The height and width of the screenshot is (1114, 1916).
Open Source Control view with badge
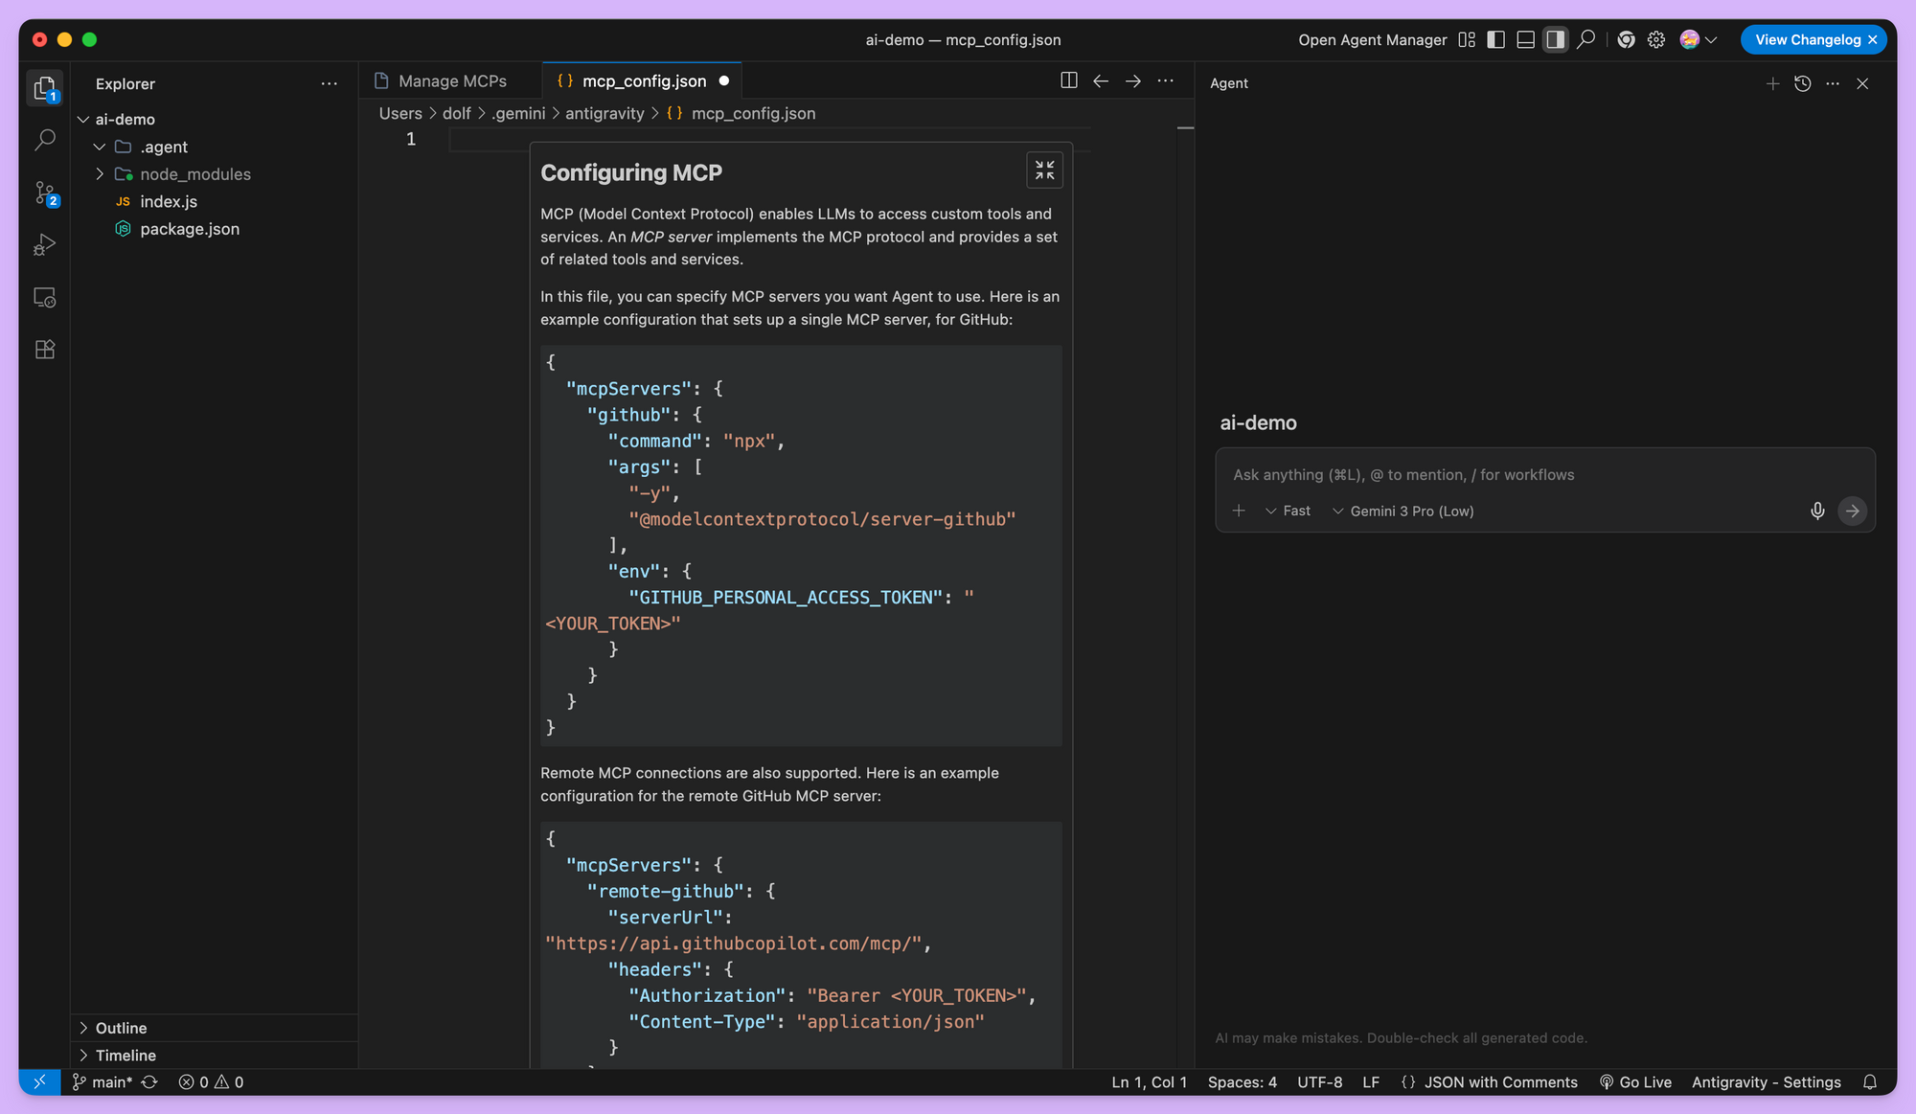(x=45, y=193)
